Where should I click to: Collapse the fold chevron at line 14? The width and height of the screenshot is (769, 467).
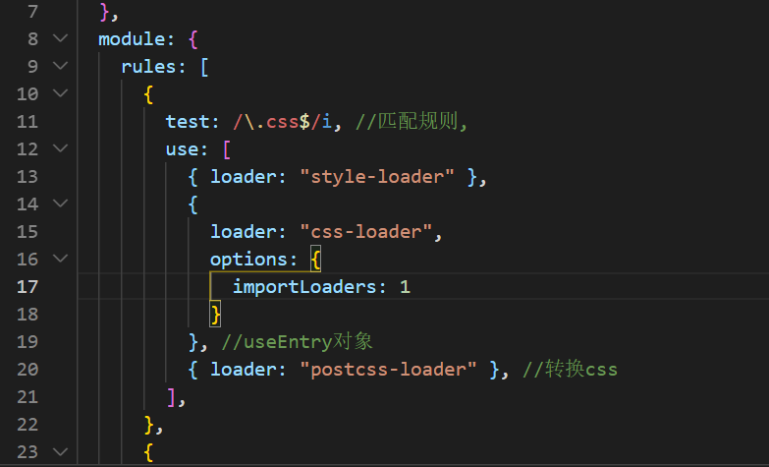(60, 204)
